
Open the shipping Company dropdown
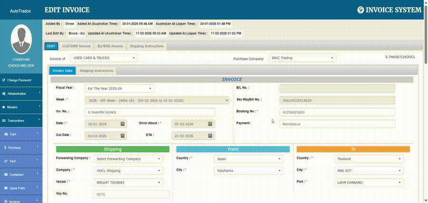click(128, 171)
